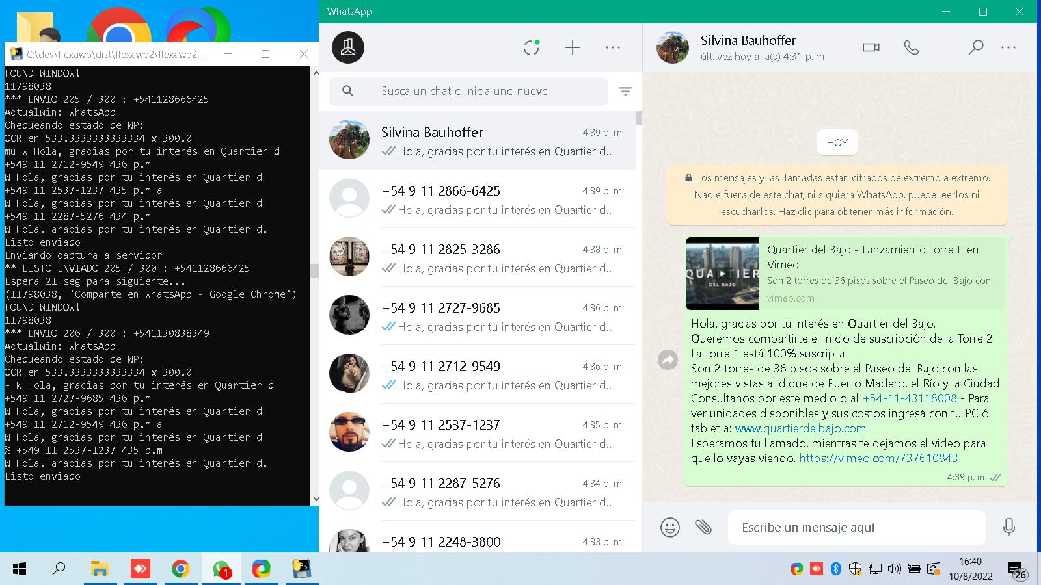Open Windows taskbar search
Image resolution: width=1041 pixels, height=585 pixels.
59,569
